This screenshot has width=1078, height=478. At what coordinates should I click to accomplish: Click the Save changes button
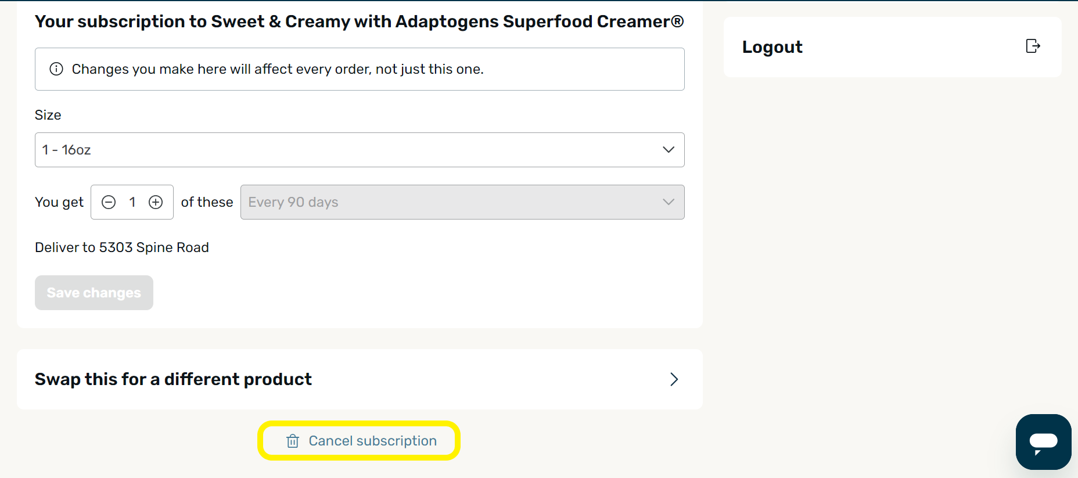pyautogui.click(x=94, y=293)
